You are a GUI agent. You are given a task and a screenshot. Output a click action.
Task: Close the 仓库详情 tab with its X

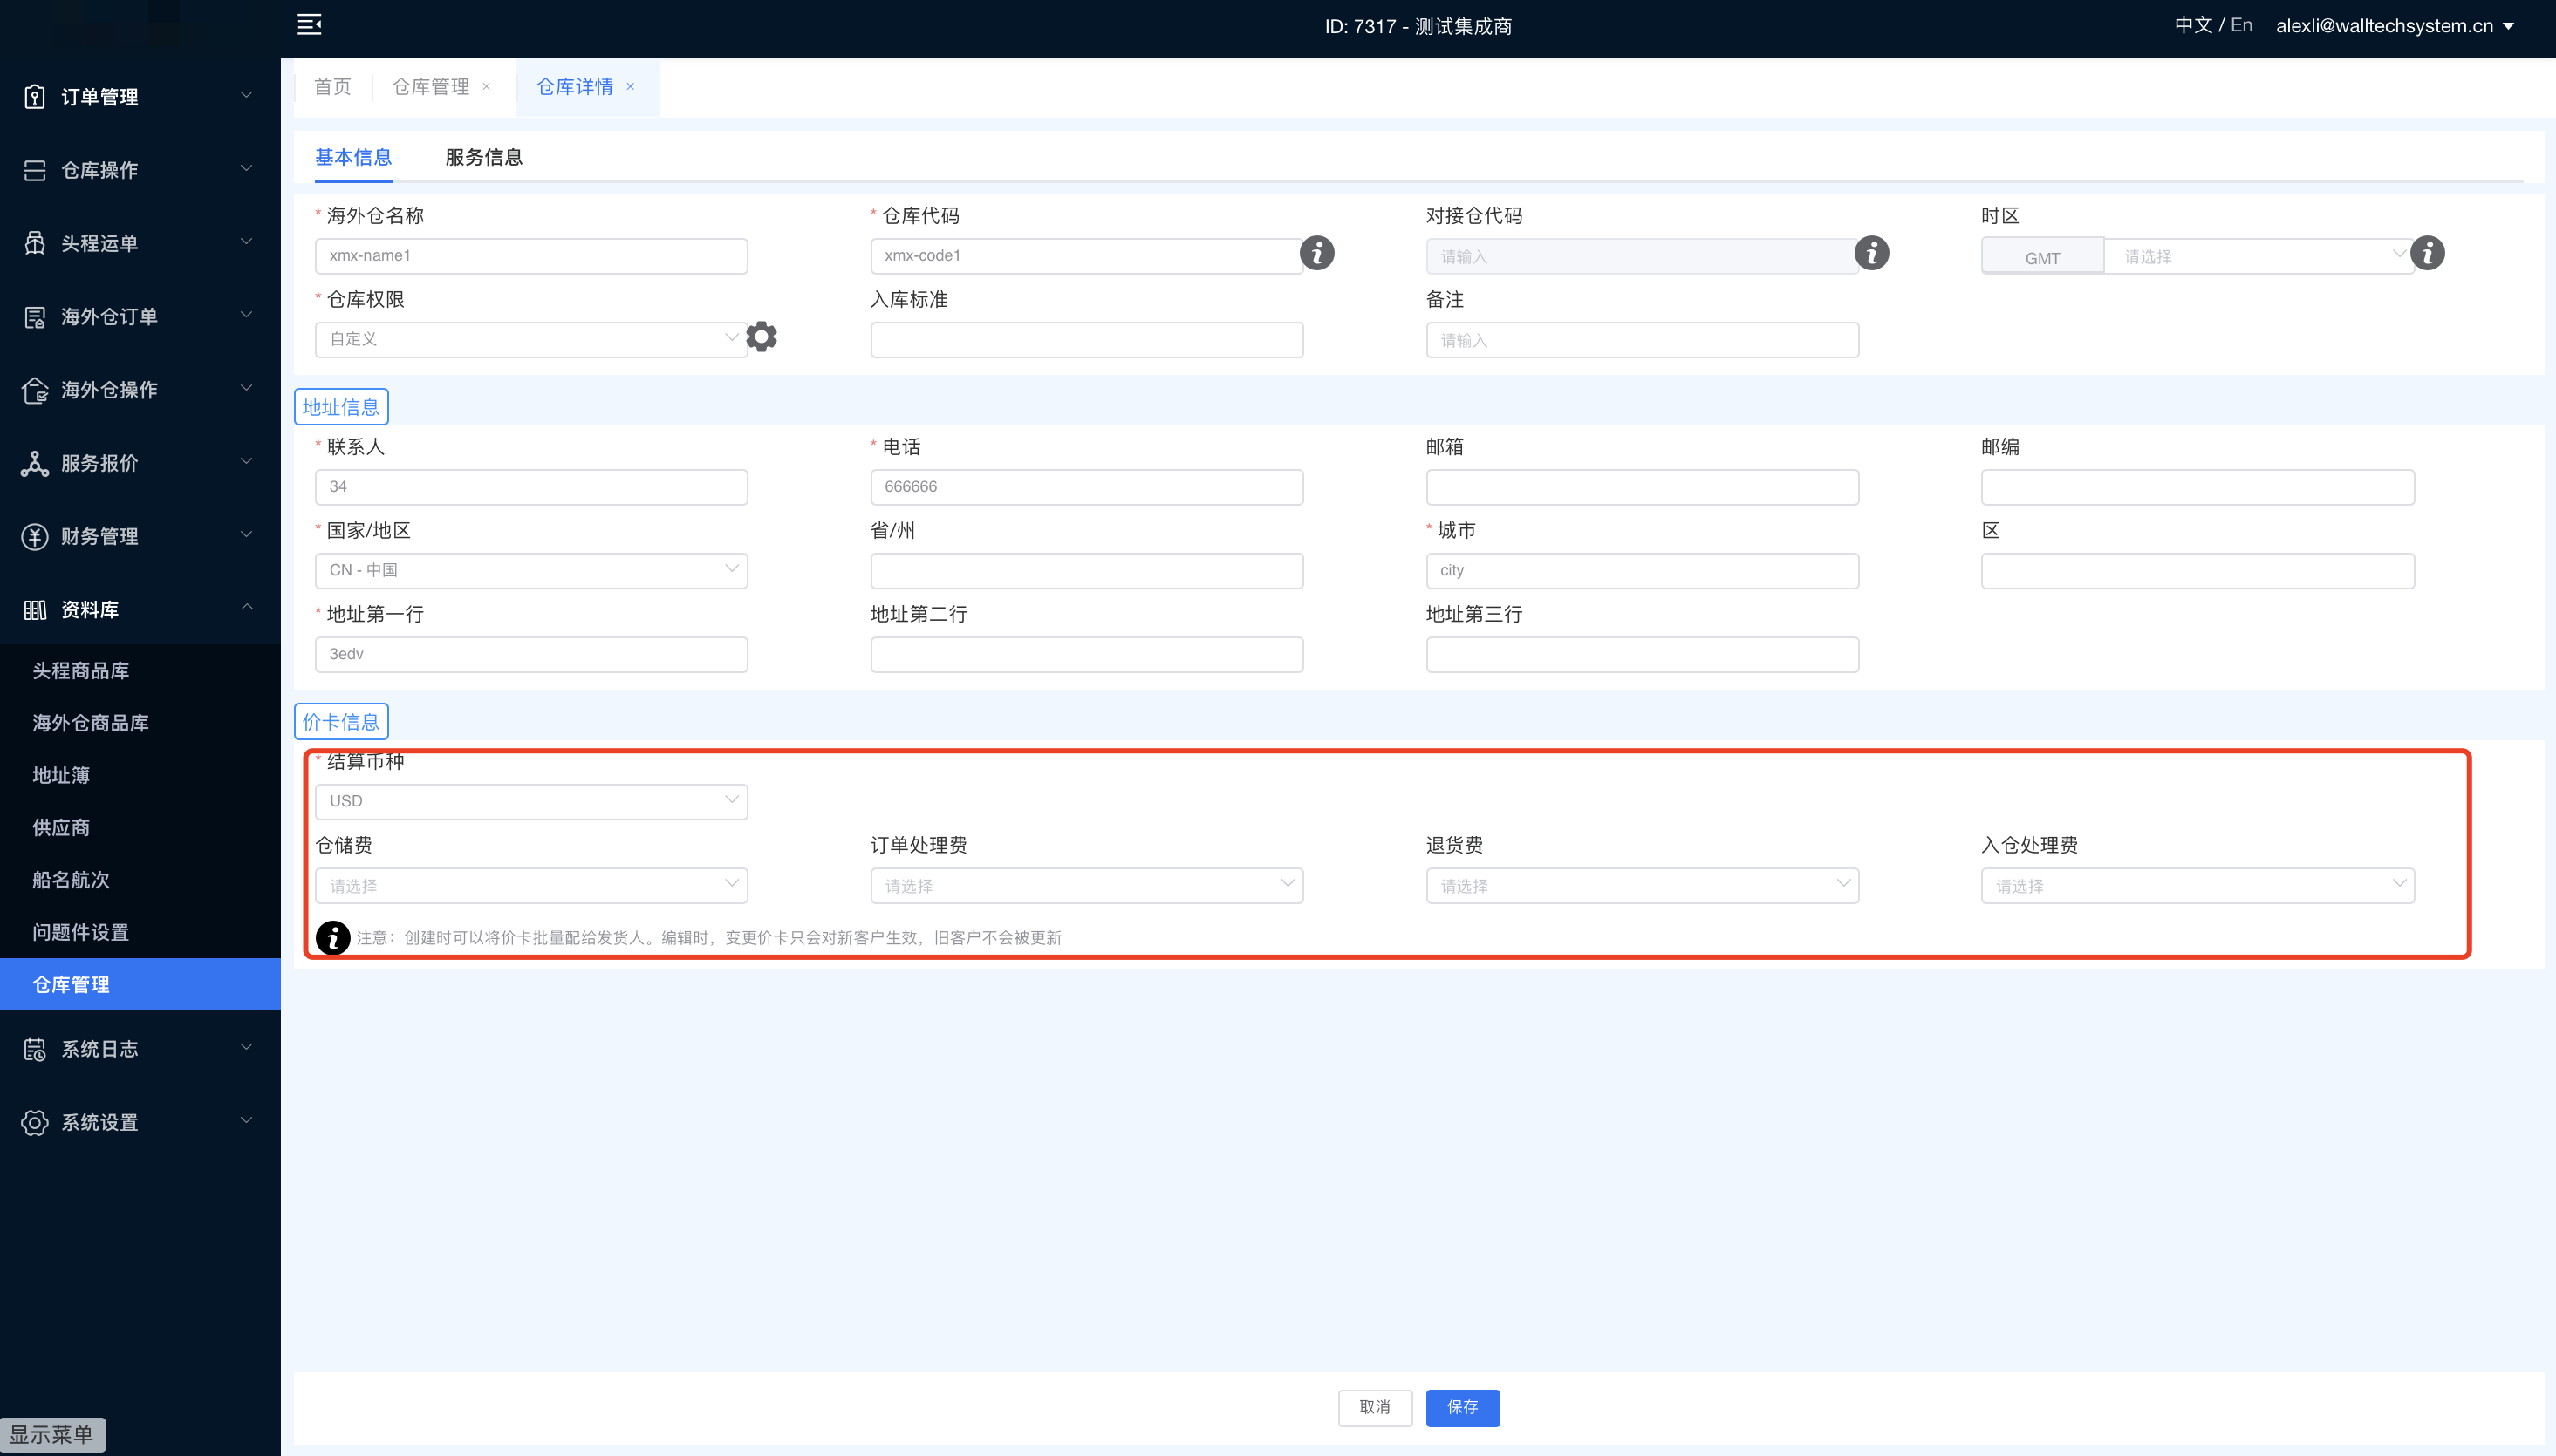pos(630,87)
